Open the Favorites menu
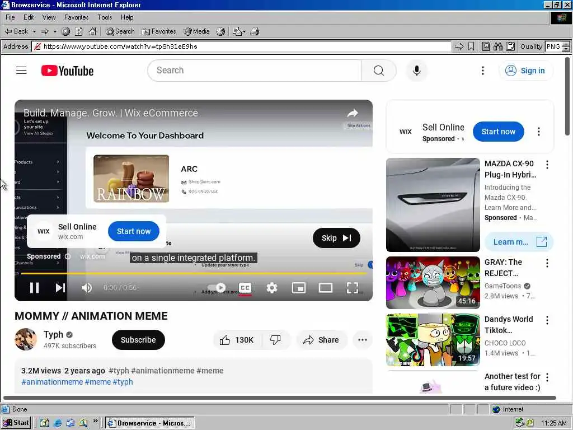The width and height of the screenshot is (573, 430). tap(76, 17)
